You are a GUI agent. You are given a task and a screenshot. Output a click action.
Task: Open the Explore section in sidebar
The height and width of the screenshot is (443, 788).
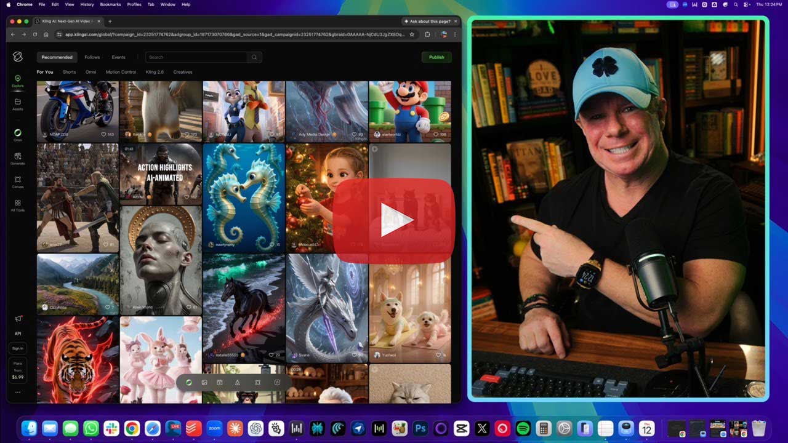tap(18, 80)
